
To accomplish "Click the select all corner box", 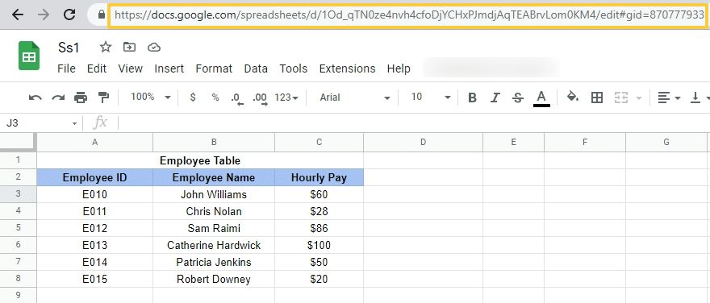I will (18, 142).
